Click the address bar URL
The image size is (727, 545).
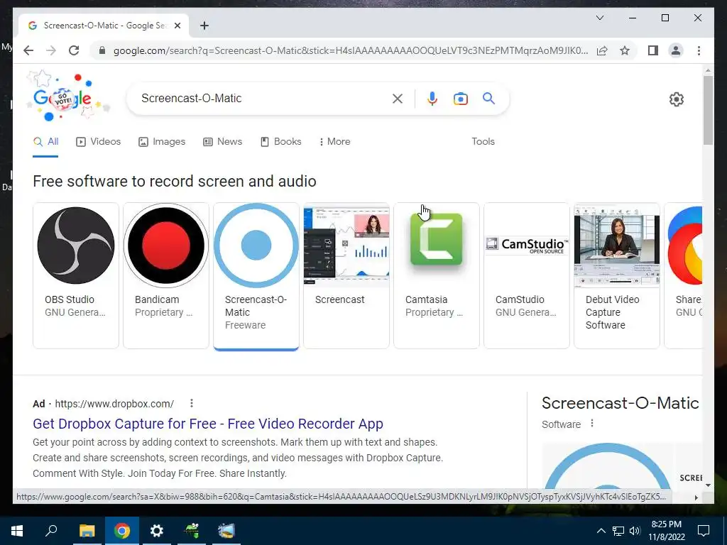351,50
